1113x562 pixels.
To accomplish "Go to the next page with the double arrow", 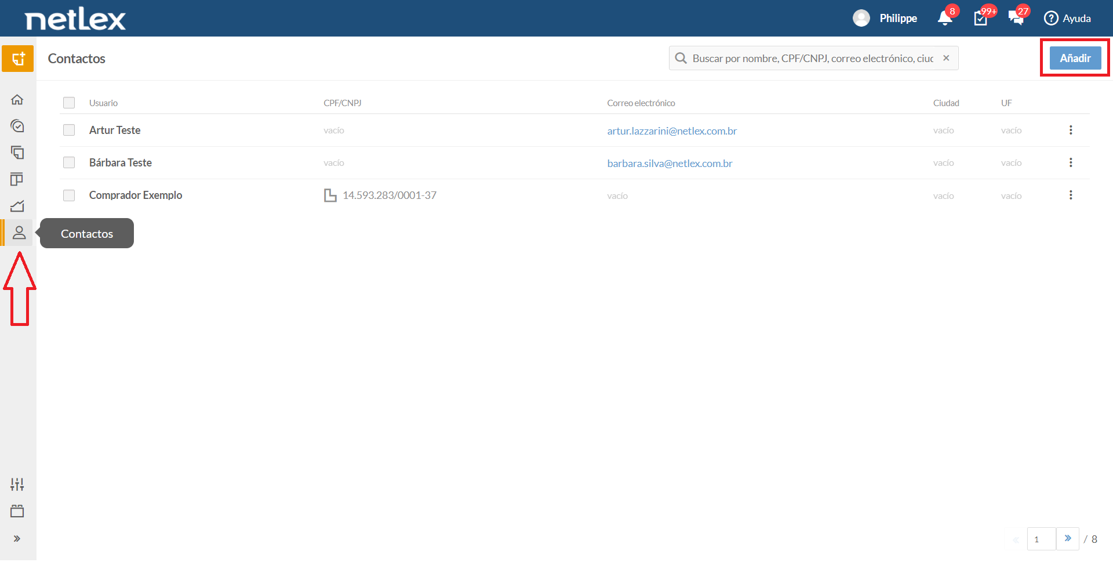I will pos(1068,538).
